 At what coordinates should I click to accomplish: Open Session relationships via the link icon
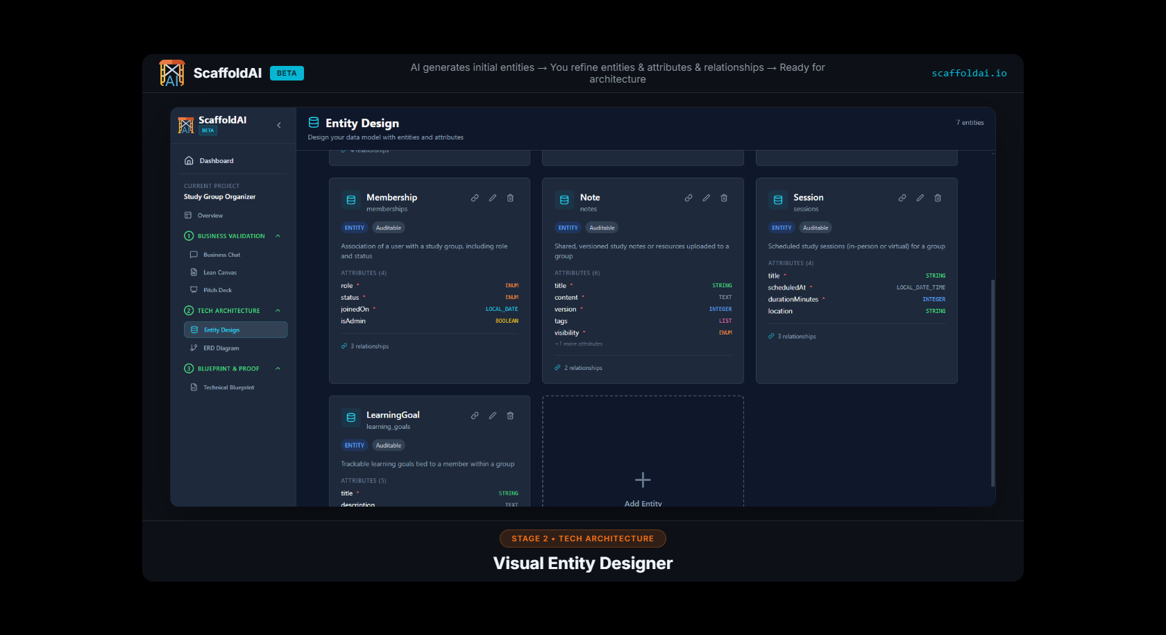click(x=902, y=198)
